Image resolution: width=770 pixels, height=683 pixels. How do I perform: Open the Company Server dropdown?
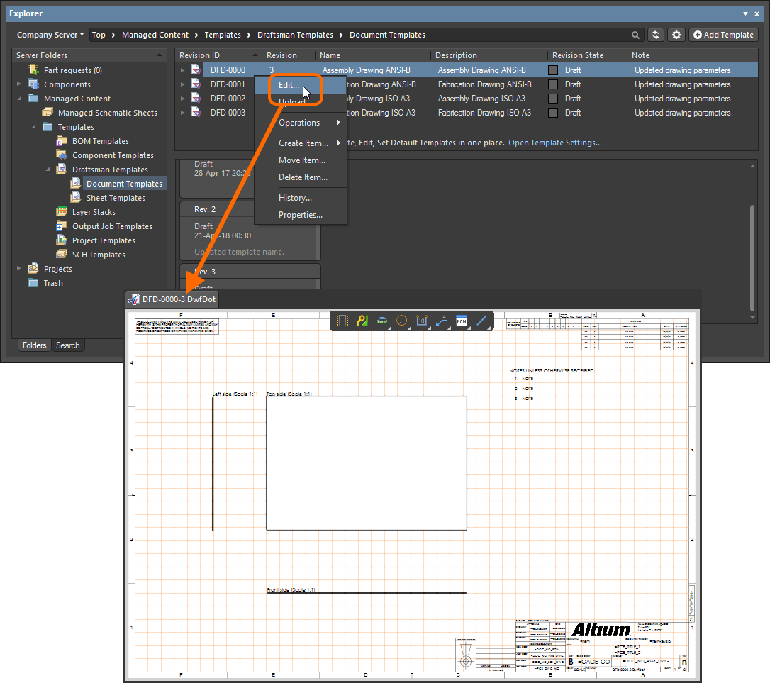(50, 35)
